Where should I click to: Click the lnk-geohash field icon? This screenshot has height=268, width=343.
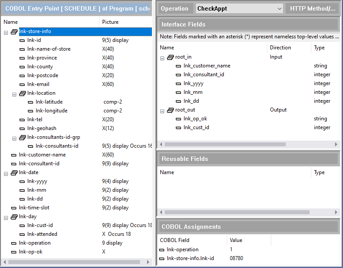(22, 128)
